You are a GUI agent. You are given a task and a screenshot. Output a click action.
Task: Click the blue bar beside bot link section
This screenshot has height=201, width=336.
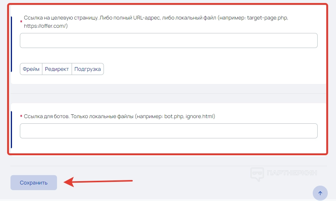[12, 129]
